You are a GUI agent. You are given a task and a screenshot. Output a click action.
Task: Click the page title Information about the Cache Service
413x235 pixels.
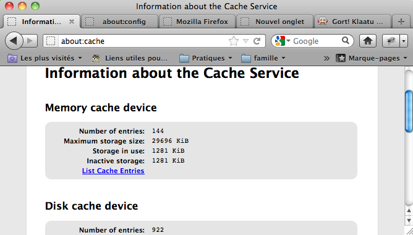click(x=172, y=73)
